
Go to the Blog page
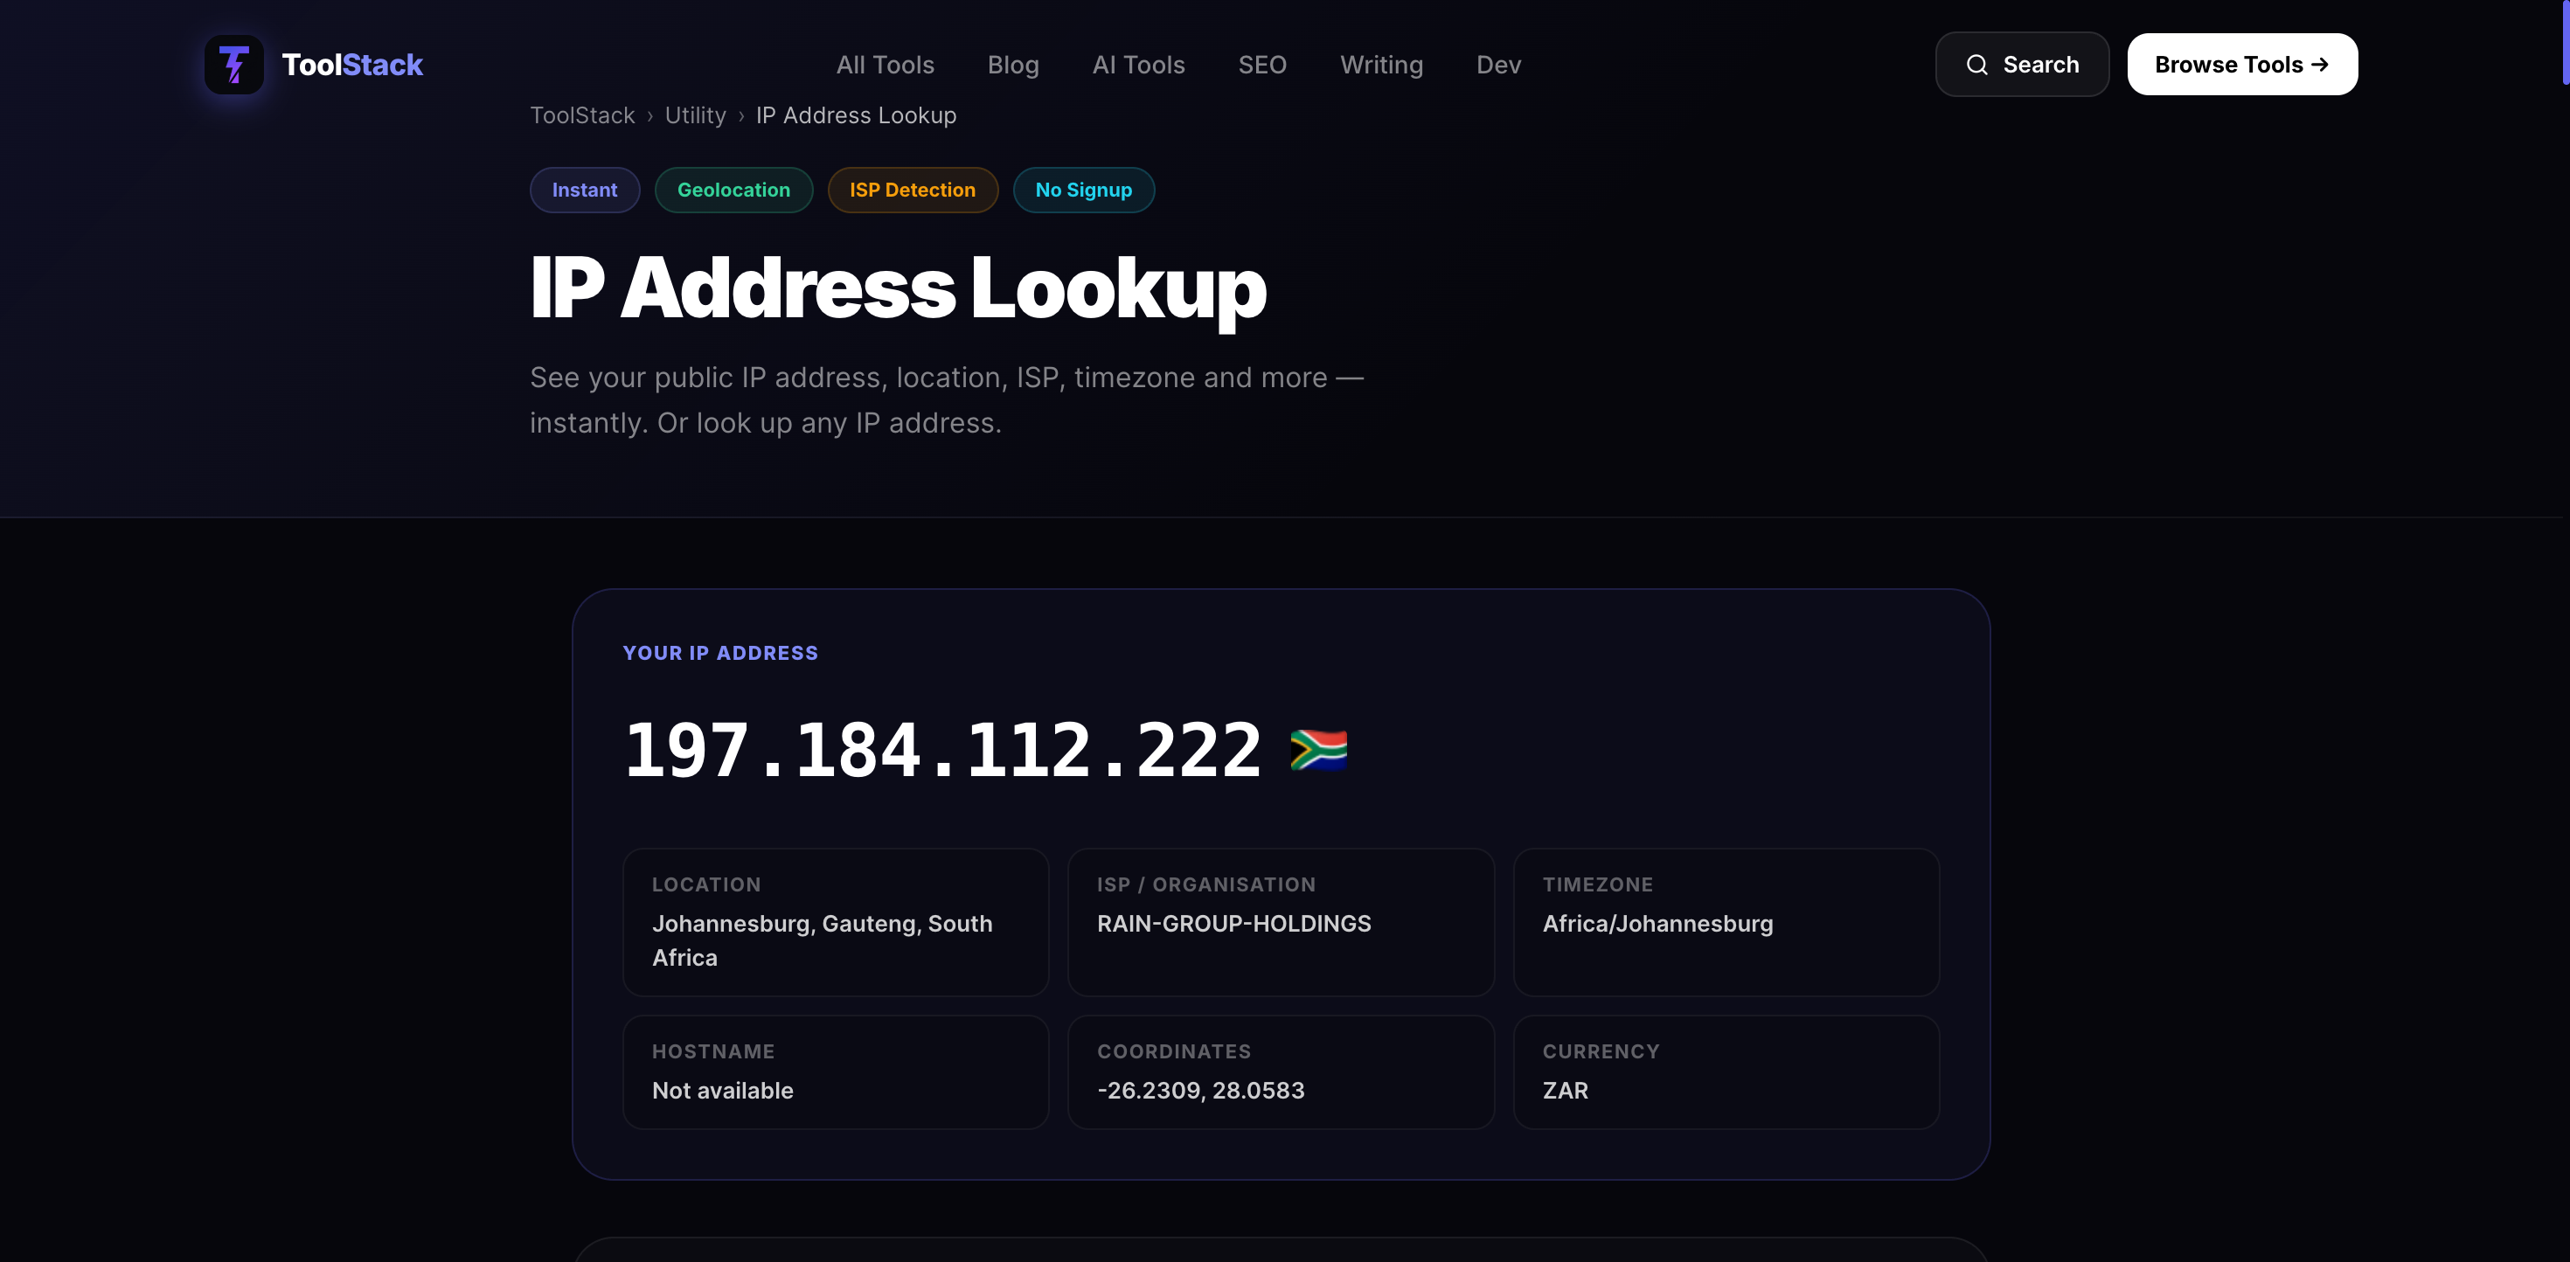pos(1012,65)
